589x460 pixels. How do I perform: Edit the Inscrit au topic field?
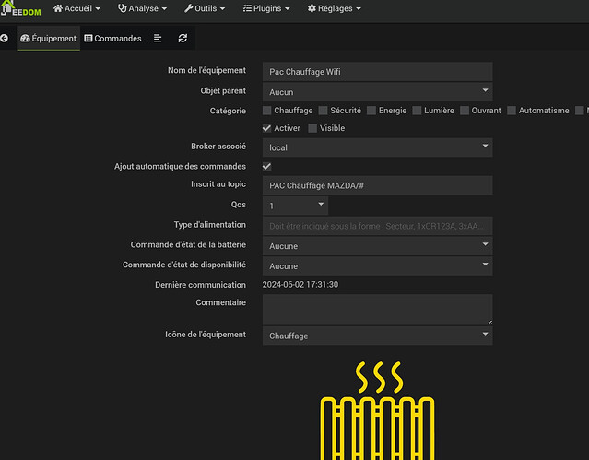[378, 185]
